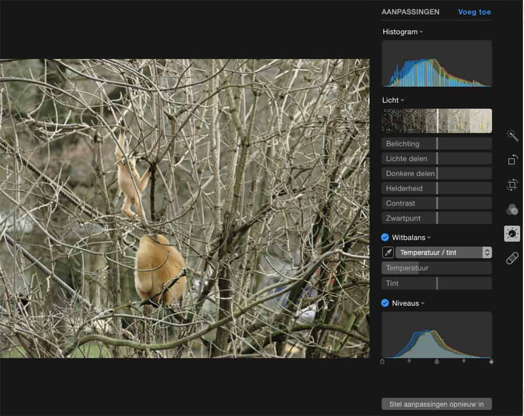524x416 pixels.
Task: Click the Belichting slider
Action: (x=436, y=144)
